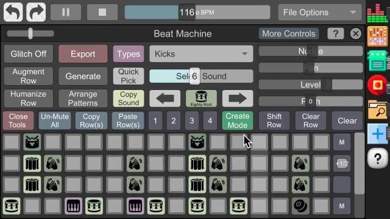Screen dimensions: 390x219
Task: Adjust the Beat Machine top-left slider
Action: 30,33
